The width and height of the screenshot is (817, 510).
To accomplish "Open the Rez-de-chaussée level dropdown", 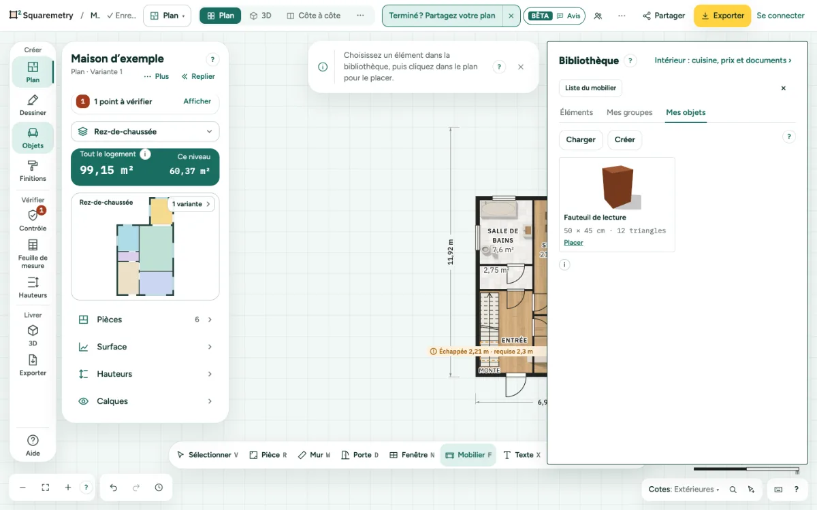I will coord(145,131).
